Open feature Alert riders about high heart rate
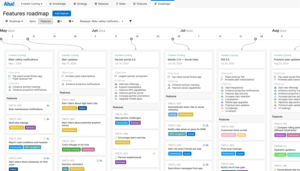Viewport: 300px width, 171px height. [x=80, y=103]
